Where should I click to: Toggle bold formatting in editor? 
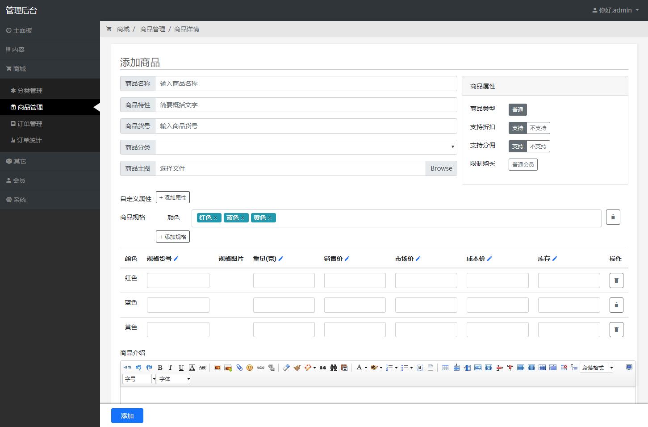[x=160, y=368]
